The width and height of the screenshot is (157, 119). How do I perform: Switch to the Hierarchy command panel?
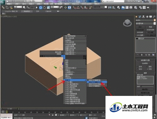143,17
